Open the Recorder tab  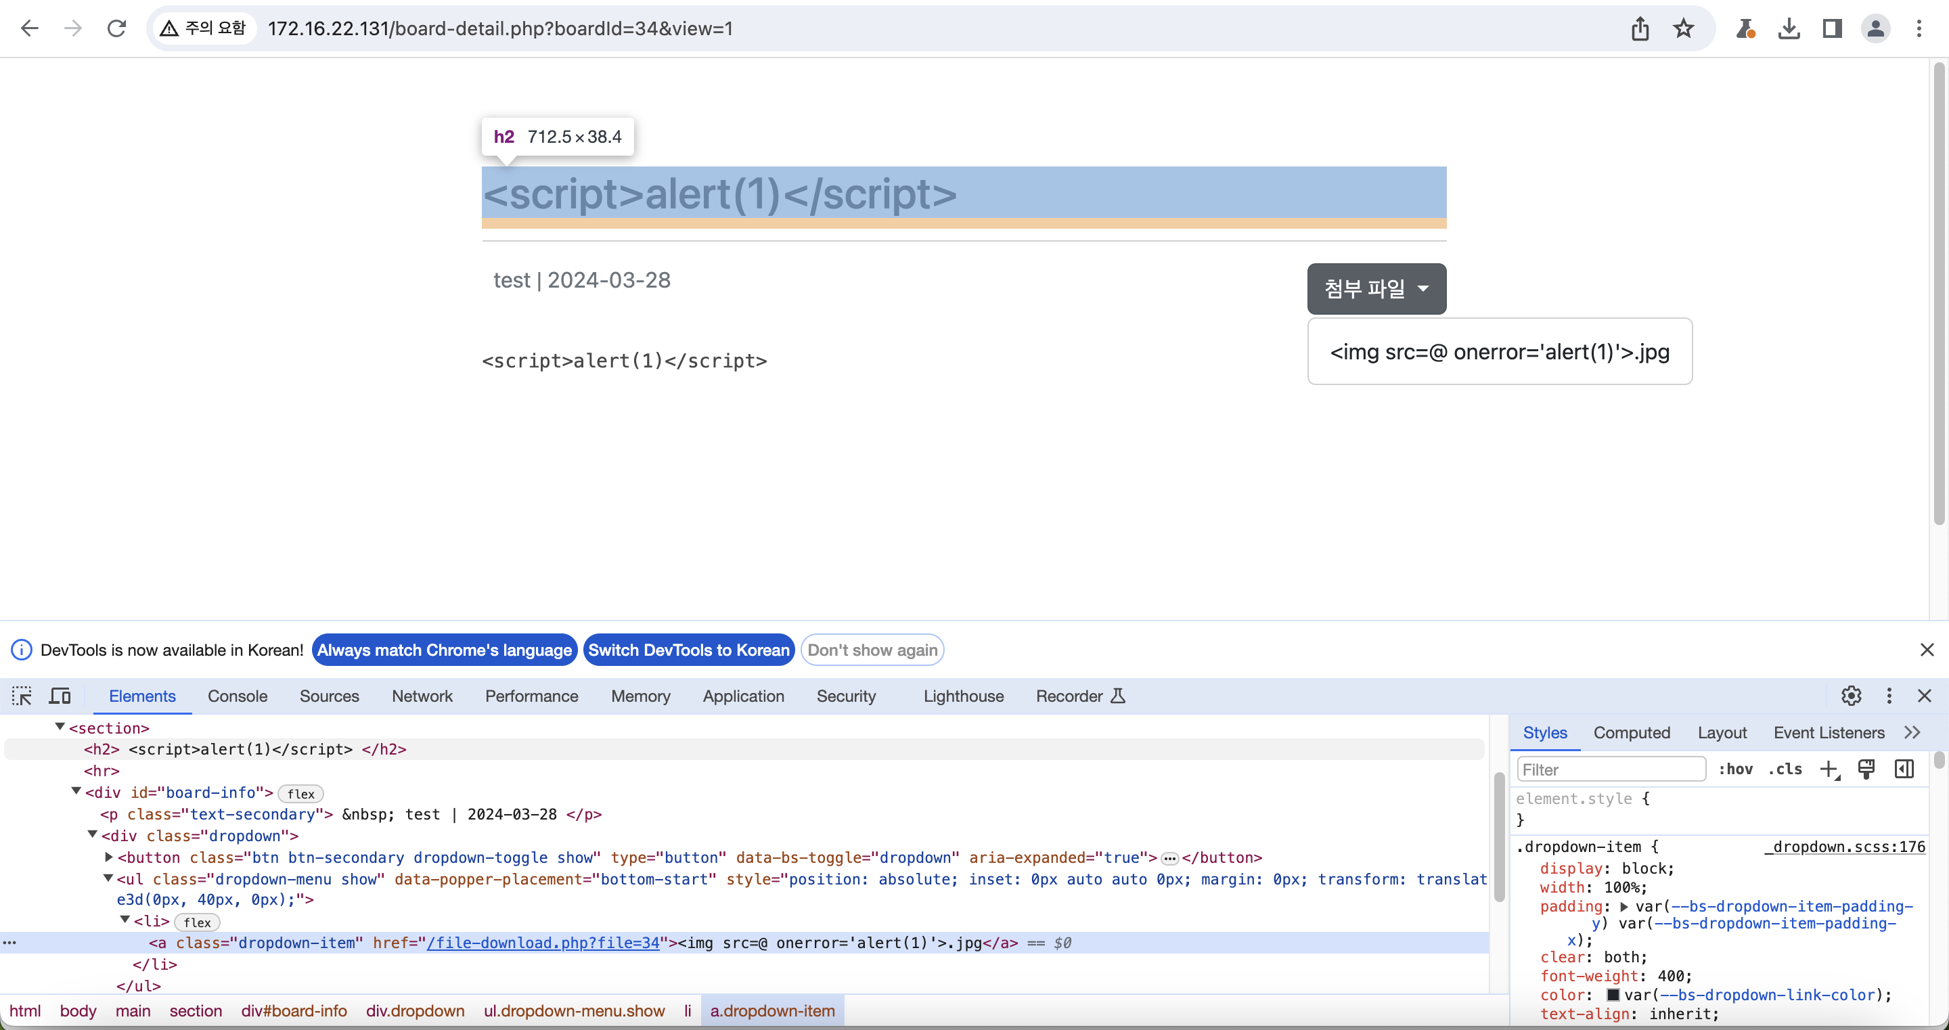pyautogui.click(x=1081, y=696)
